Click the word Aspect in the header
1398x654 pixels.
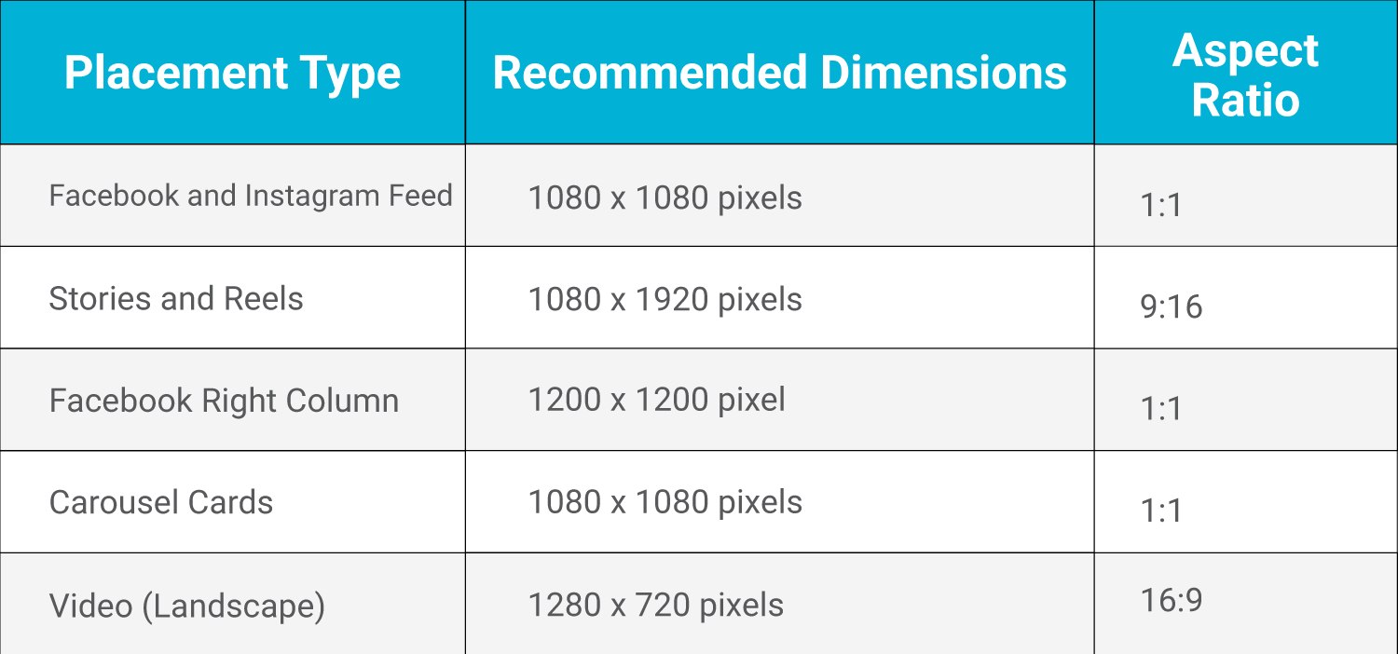pyautogui.click(x=1245, y=49)
